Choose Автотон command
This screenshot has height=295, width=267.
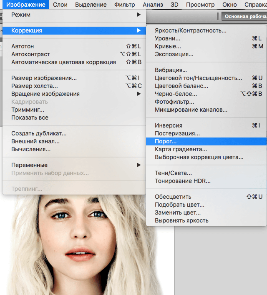74,46
